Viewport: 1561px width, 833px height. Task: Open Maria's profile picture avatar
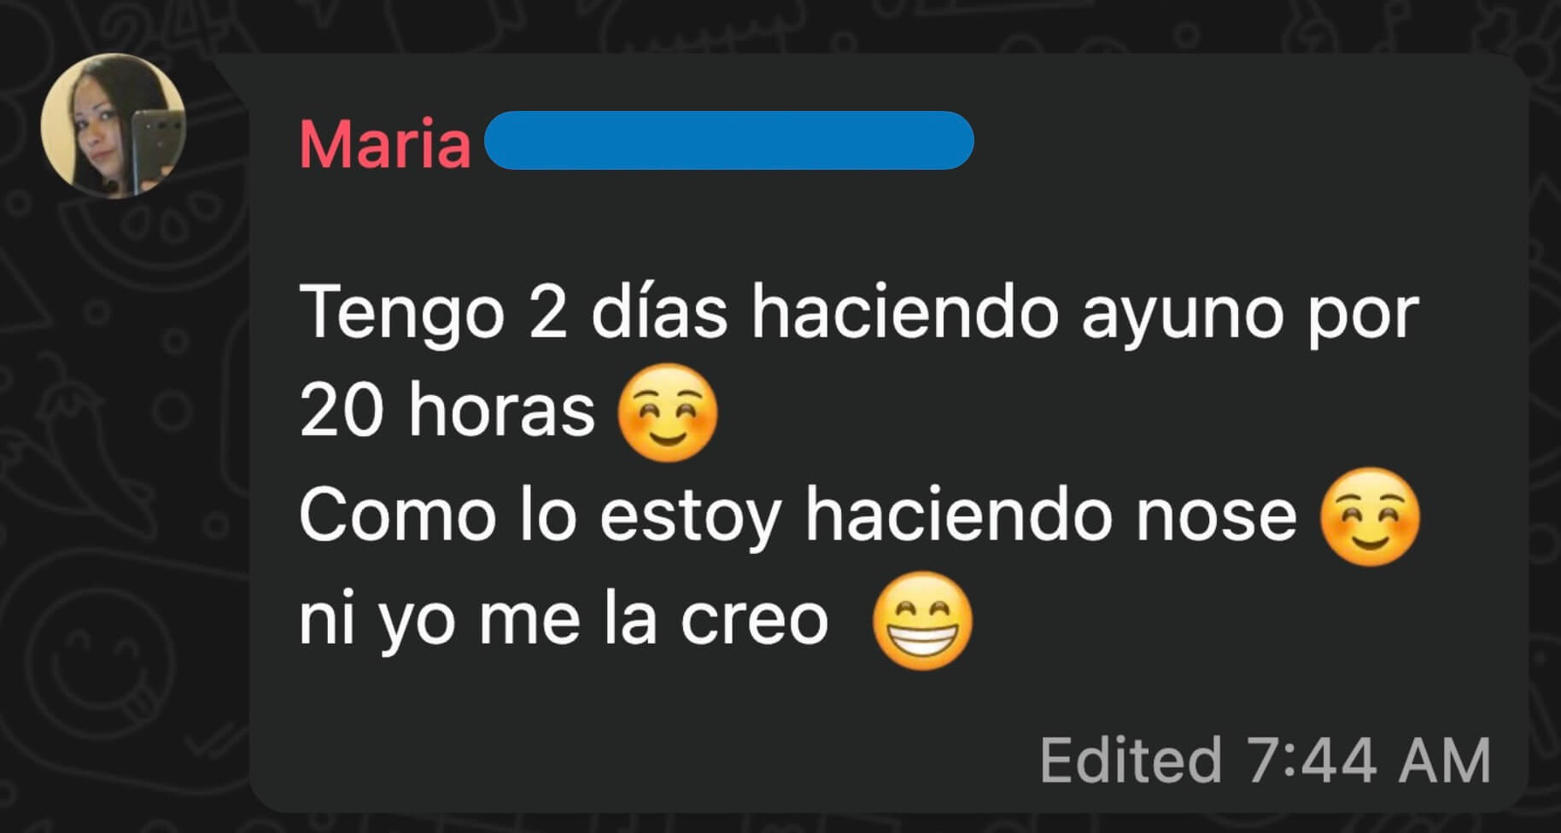click(114, 125)
